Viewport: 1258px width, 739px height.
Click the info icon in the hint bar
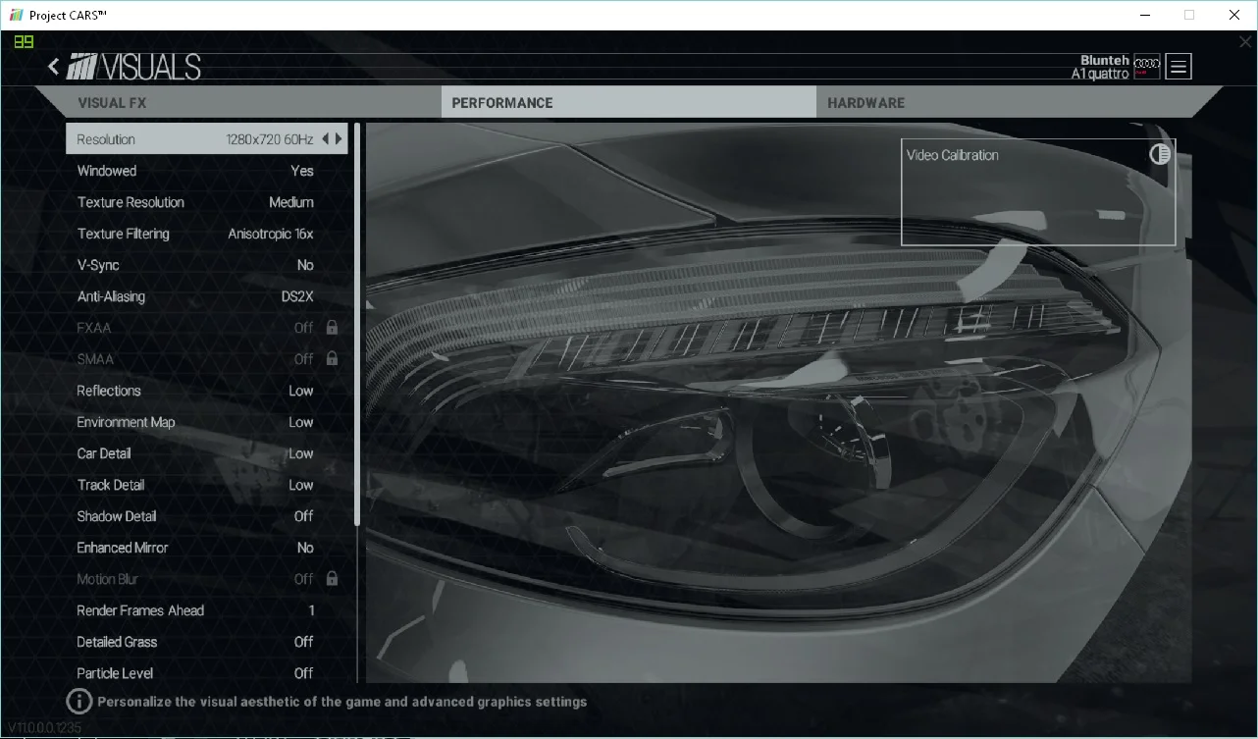pyautogui.click(x=79, y=701)
